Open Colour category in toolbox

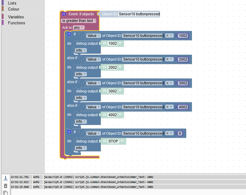coord(14,9)
